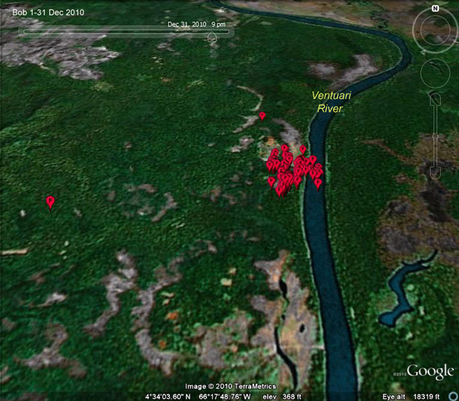Click the Venturi River label

click(x=331, y=102)
